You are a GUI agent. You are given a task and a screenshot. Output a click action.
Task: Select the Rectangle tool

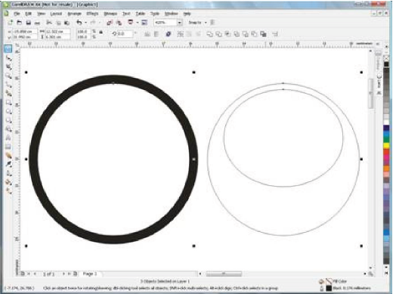[x=8, y=102]
